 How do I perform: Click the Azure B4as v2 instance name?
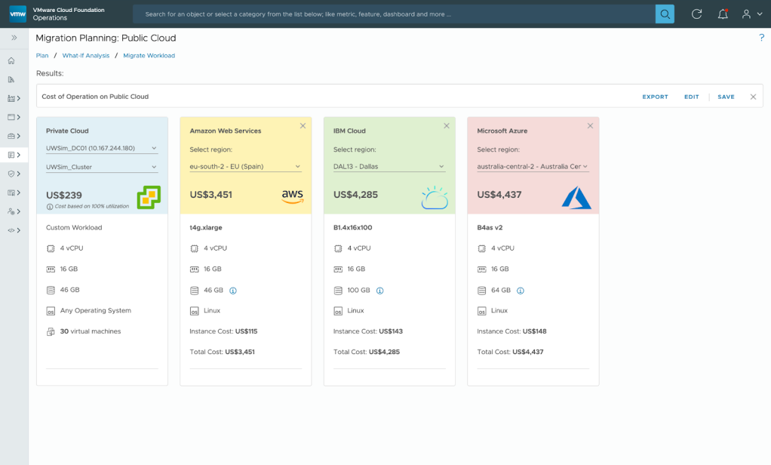coord(490,228)
